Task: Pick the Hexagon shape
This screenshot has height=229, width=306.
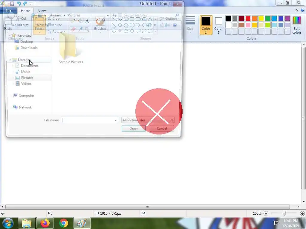Action: (132, 25)
